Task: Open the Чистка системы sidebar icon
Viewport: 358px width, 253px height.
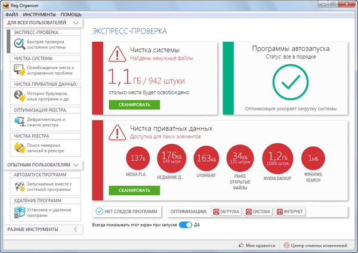Action: [x=19, y=71]
